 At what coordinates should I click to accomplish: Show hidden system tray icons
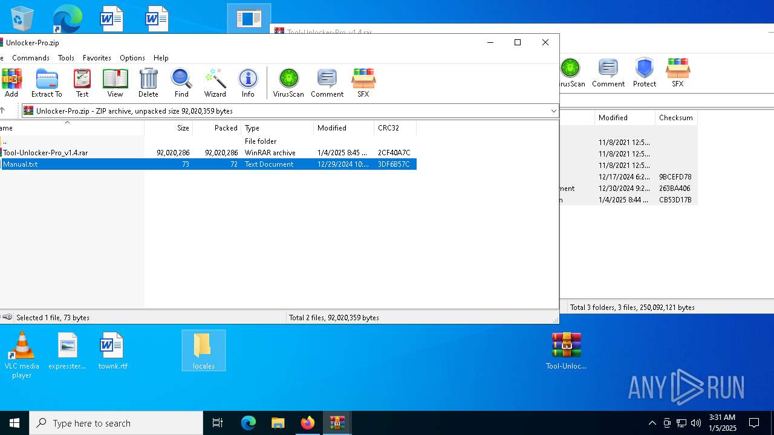click(x=652, y=423)
